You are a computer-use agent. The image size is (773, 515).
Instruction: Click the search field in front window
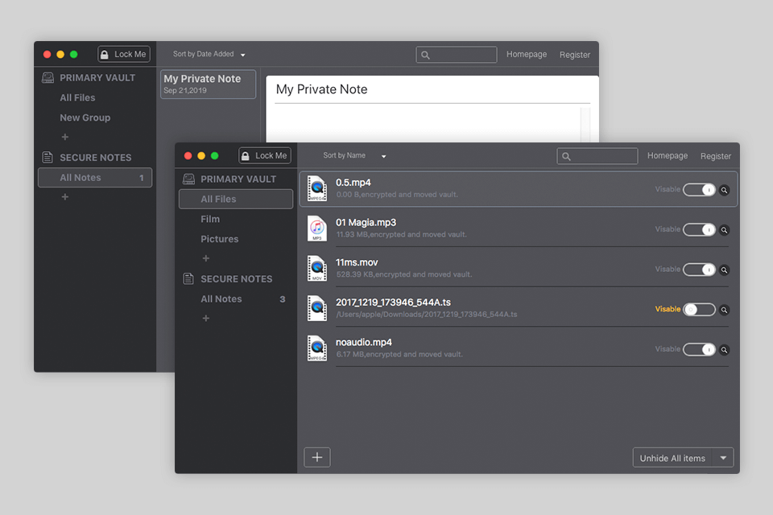tap(597, 156)
